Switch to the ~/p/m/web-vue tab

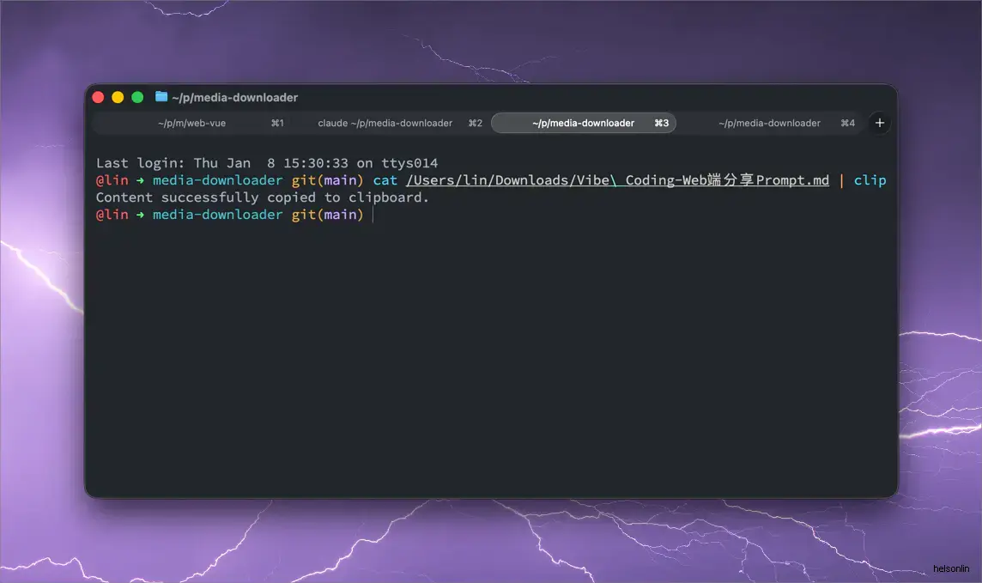tap(191, 123)
